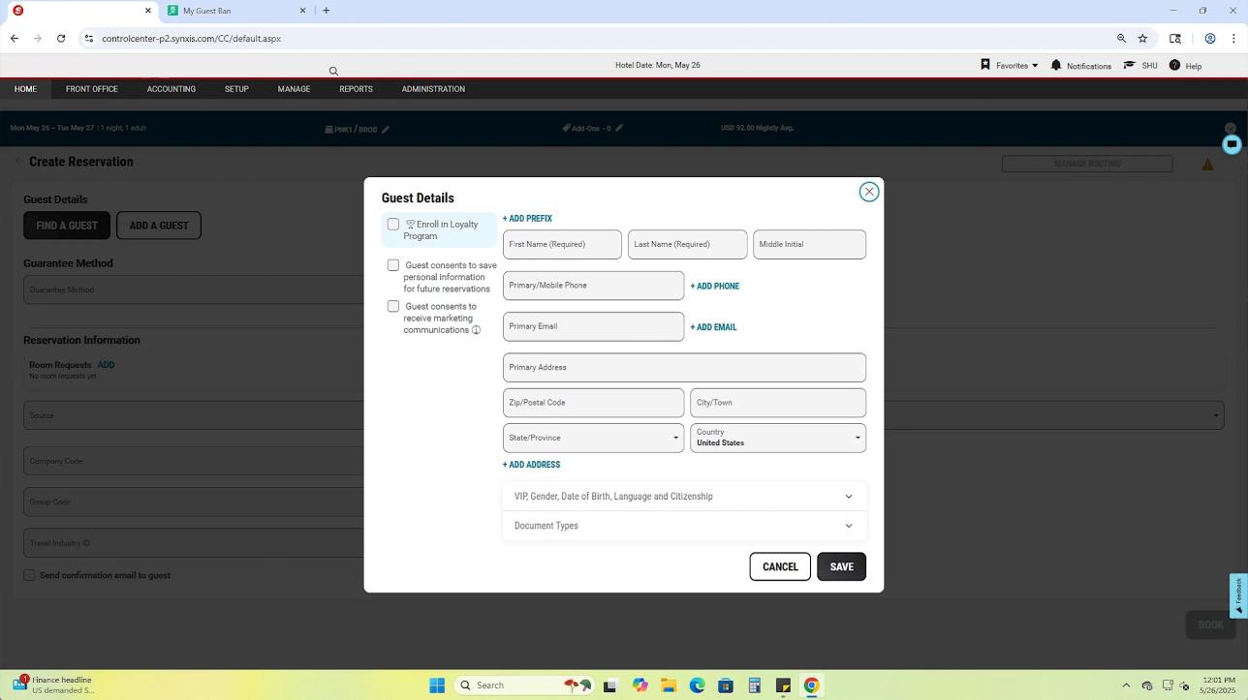Click the Notifications bell icon
The width and height of the screenshot is (1248, 700).
(x=1056, y=65)
